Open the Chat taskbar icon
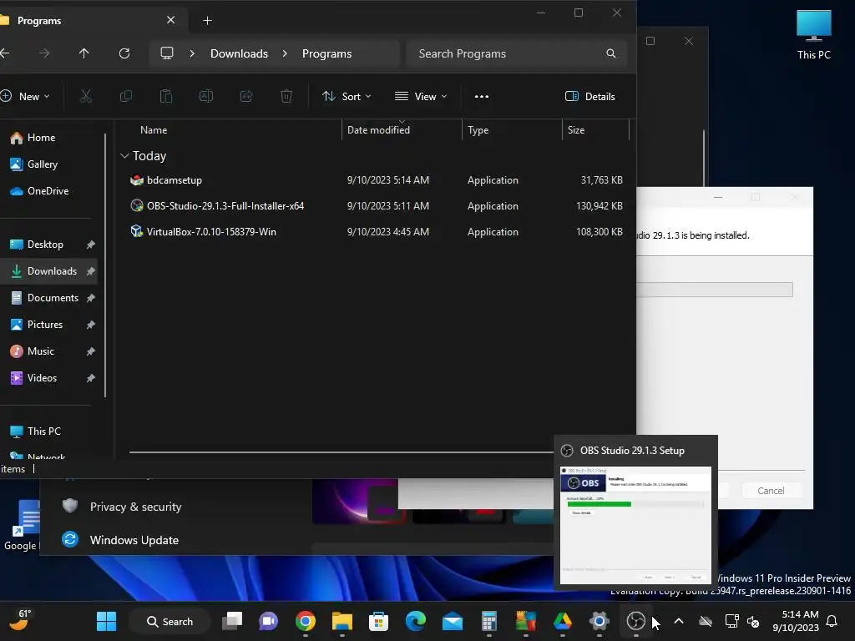Image resolution: width=855 pixels, height=641 pixels. tap(268, 621)
